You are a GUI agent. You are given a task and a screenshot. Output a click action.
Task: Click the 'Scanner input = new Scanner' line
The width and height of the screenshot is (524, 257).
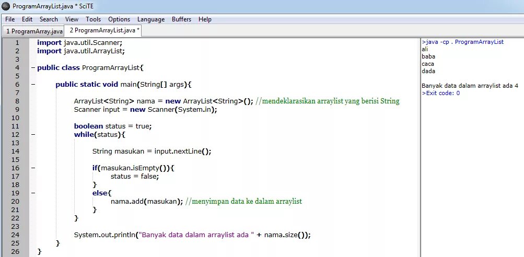(146, 110)
